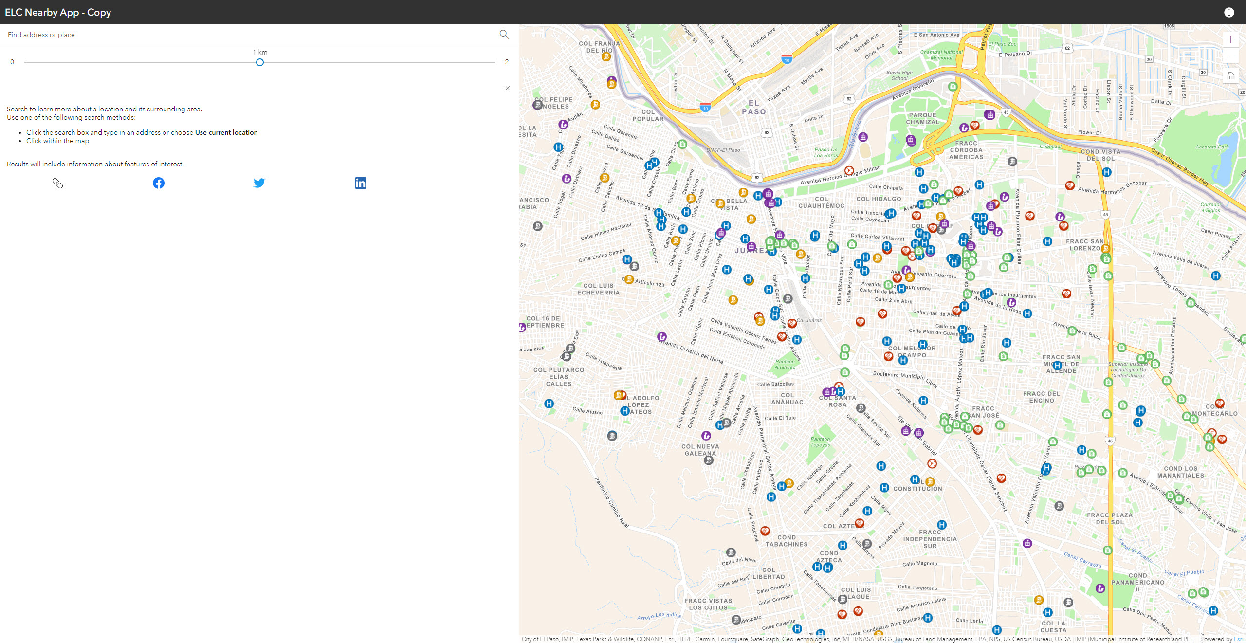
Task: Select red heart marker near Avenida Hermanos Escobar
Action: tap(1070, 185)
